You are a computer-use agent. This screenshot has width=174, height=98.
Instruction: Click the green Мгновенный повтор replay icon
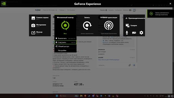click(65, 25)
